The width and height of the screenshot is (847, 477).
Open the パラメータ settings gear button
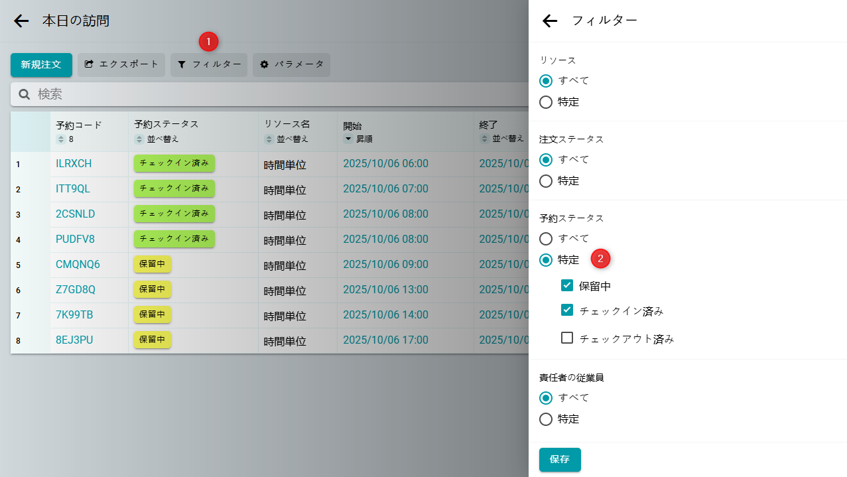pyautogui.click(x=291, y=65)
